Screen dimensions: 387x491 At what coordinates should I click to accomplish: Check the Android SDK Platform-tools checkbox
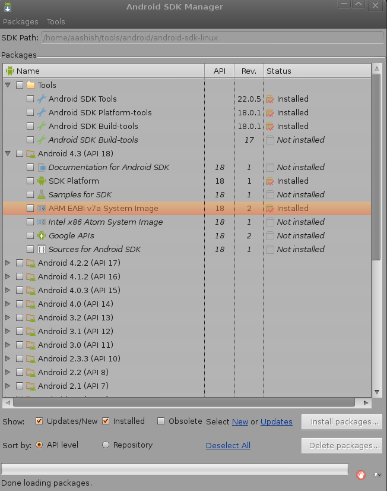[30, 112]
